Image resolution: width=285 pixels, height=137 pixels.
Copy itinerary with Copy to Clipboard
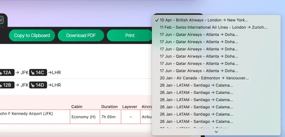click(x=32, y=35)
